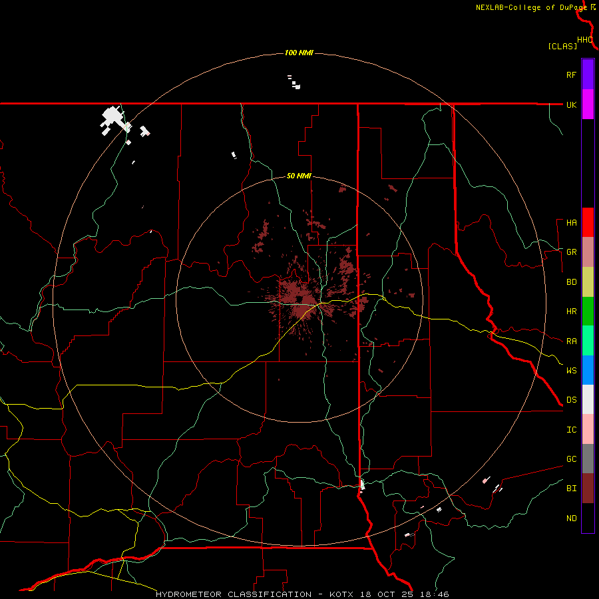
Task: Click the UK legend label
Action: point(571,104)
